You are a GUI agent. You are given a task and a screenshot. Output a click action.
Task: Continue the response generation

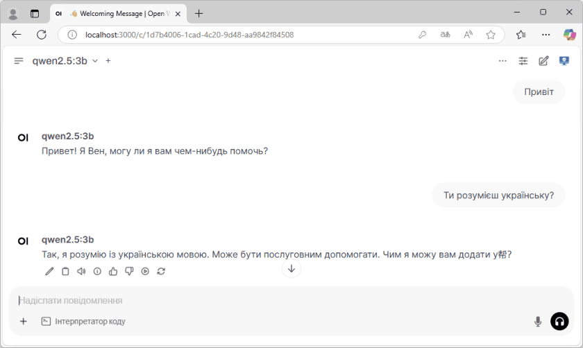point(145,271)
